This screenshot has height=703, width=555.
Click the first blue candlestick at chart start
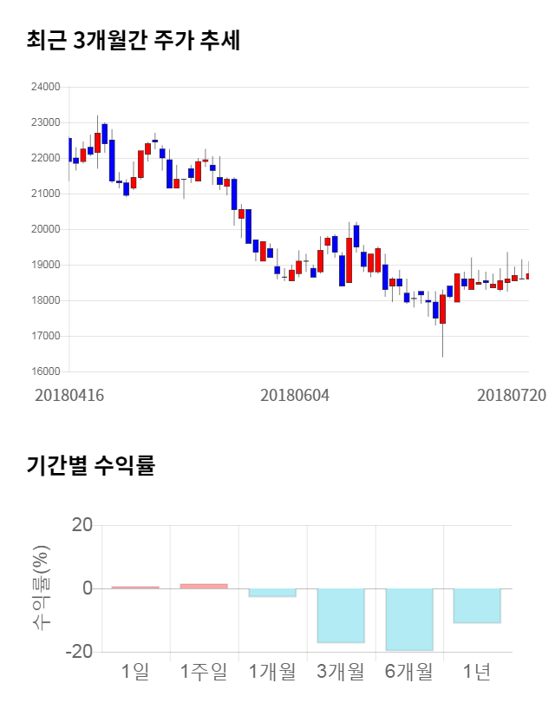(69, 149)
